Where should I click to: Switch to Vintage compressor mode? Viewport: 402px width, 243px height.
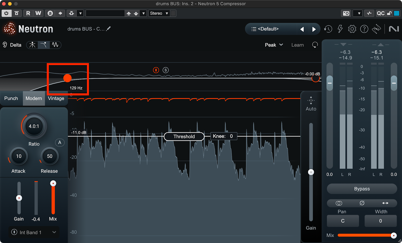pos(56,99)
